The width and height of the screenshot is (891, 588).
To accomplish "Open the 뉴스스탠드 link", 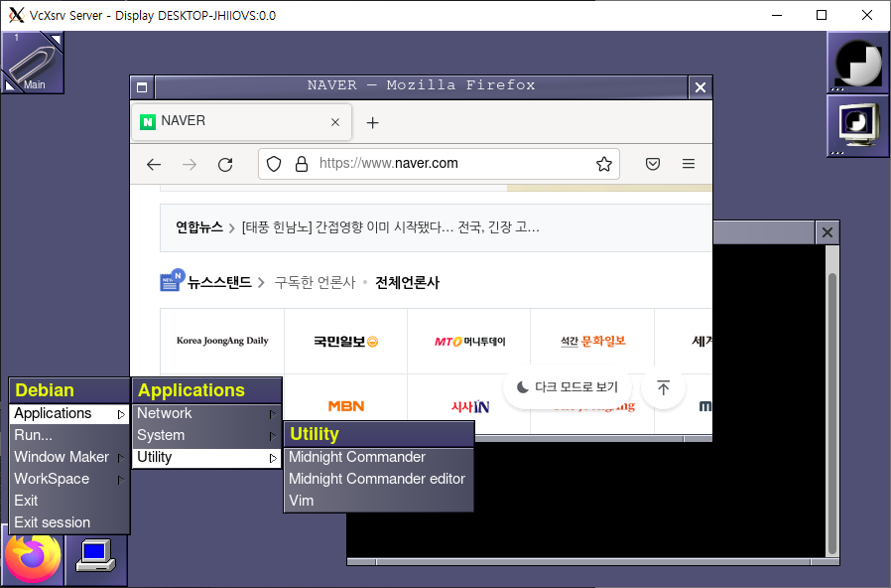I will [x=219, y=283].
